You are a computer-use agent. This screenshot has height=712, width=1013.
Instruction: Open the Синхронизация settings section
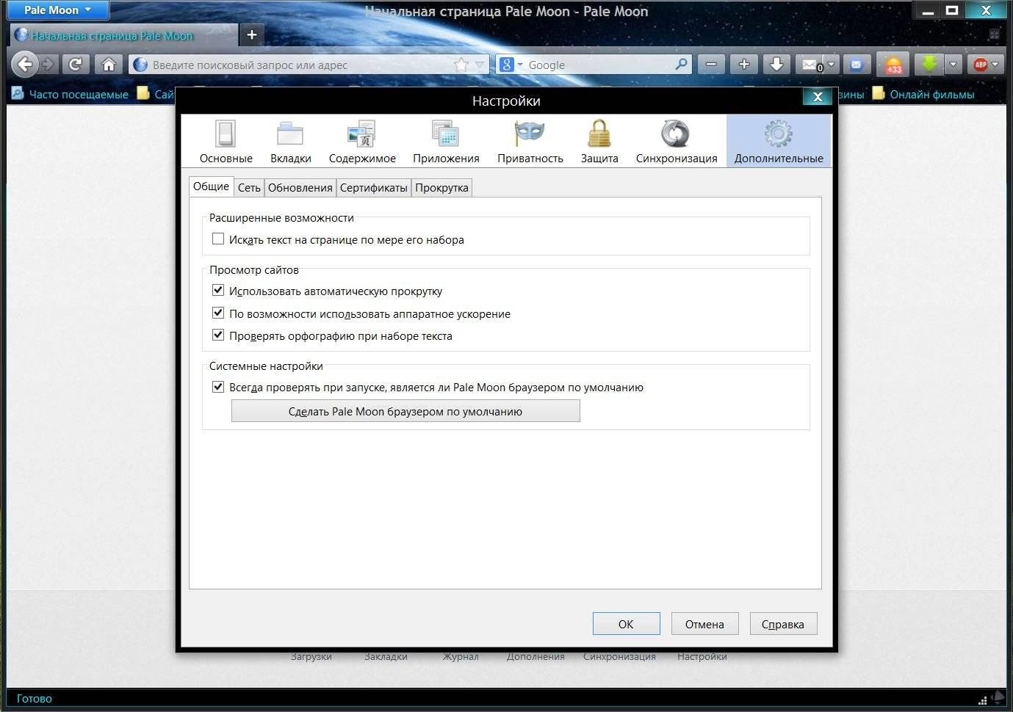click(677, 141)
